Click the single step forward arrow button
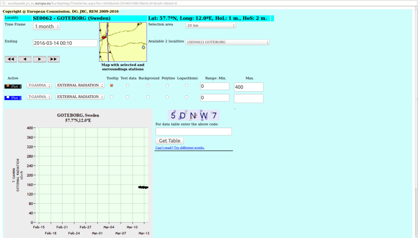This screenshot has height=238, width=418. pyautogui.click(x=39, y=59)
